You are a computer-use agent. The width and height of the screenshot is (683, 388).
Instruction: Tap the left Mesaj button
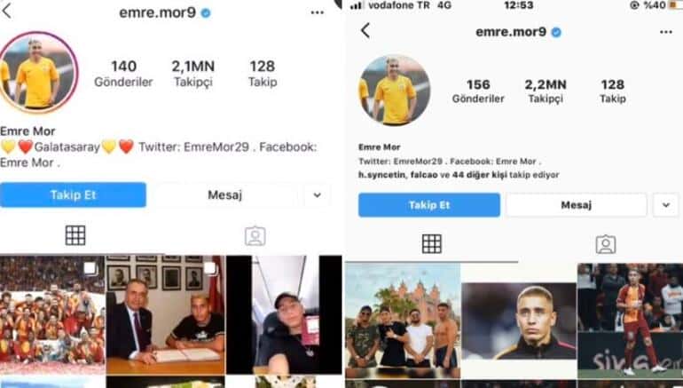pyautogui.click(x=224, y=194)
